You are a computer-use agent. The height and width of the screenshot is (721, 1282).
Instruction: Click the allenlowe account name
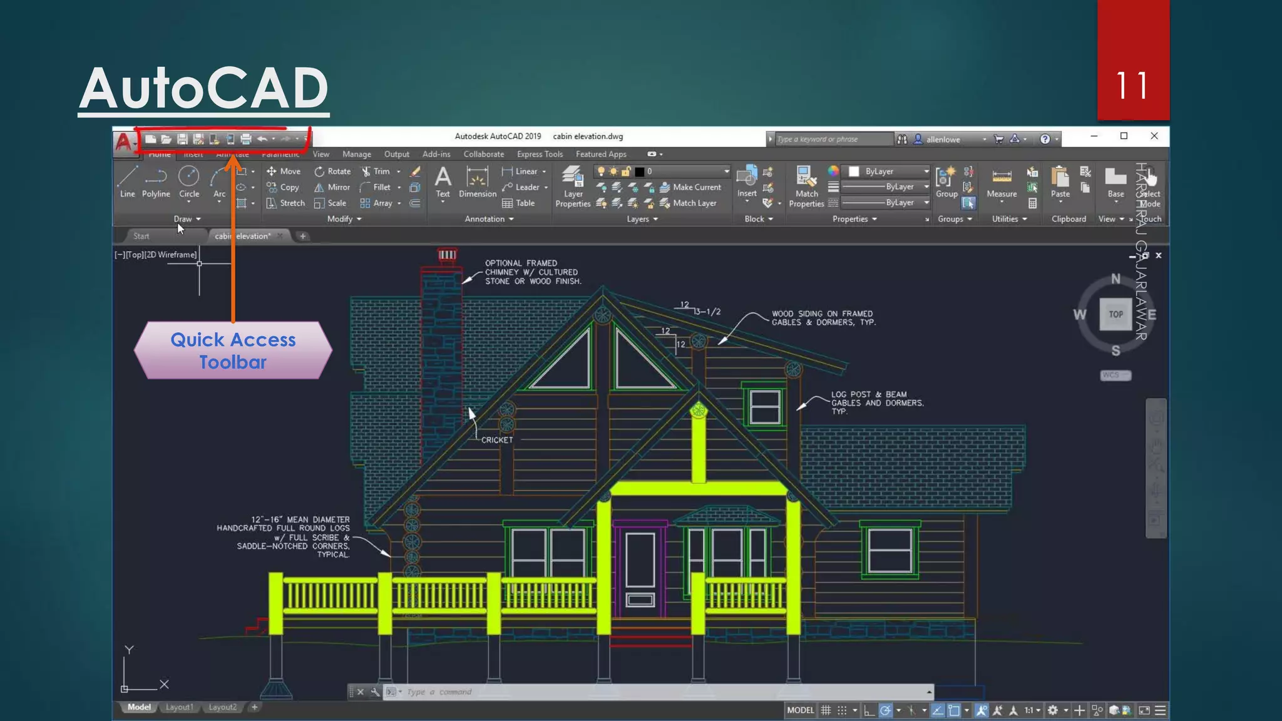click(943, 140)
